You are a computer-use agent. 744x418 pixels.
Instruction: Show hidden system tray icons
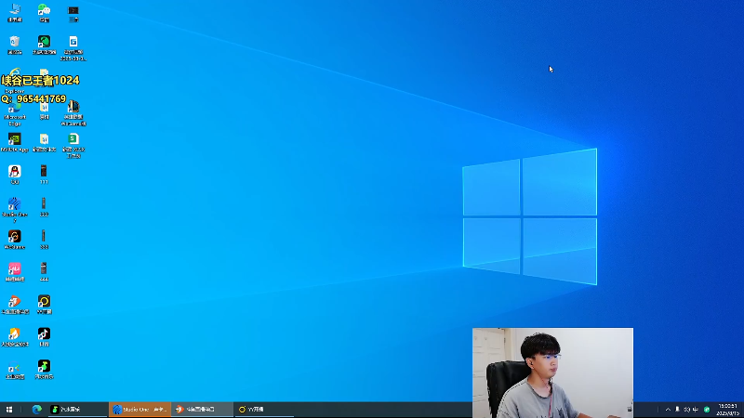[x=668, y=410]
